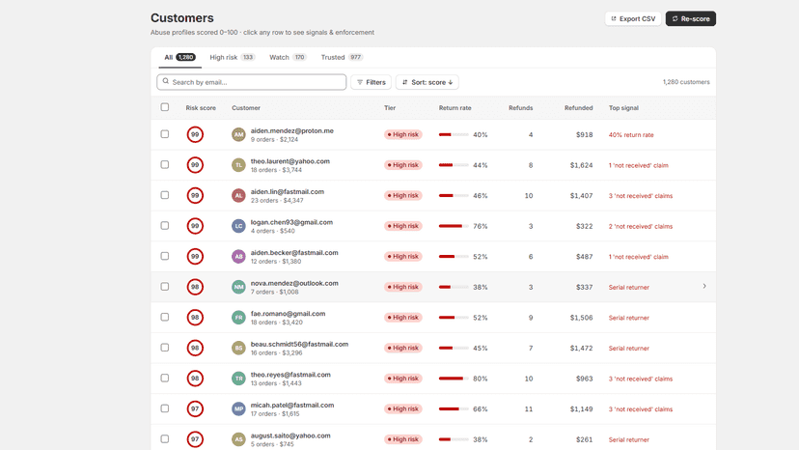Click the 76% return rate bar for logan.chen93
The image size is (799, 450).
454,226
